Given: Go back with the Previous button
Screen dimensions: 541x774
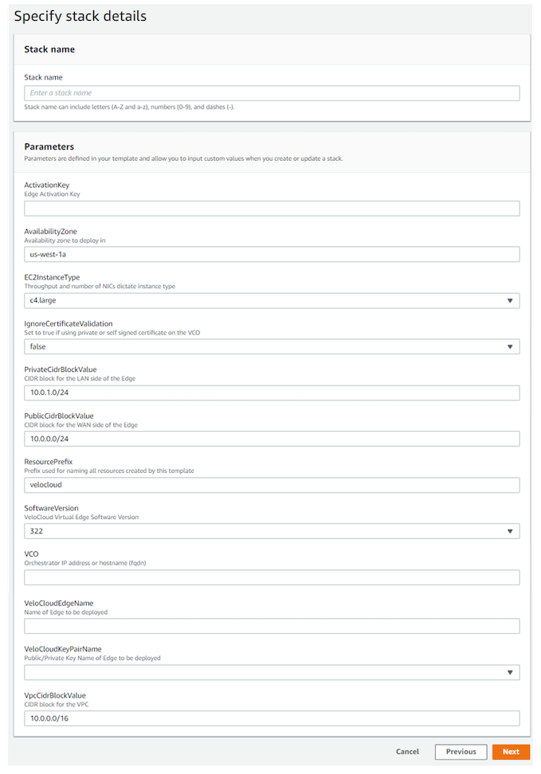Looking at the screenshot, I should click(461, 752).
